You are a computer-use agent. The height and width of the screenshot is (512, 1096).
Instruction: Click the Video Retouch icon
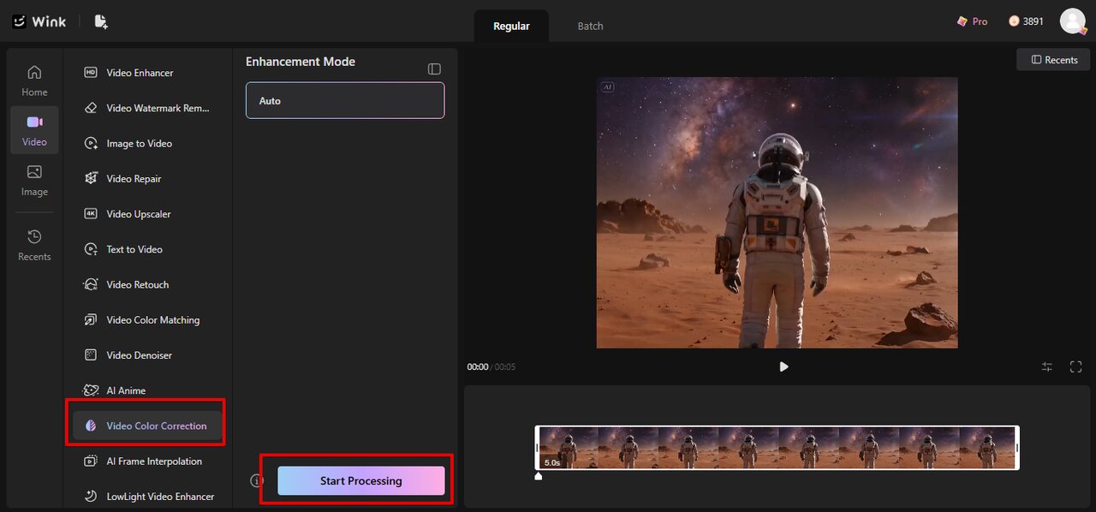coord(91,284)
